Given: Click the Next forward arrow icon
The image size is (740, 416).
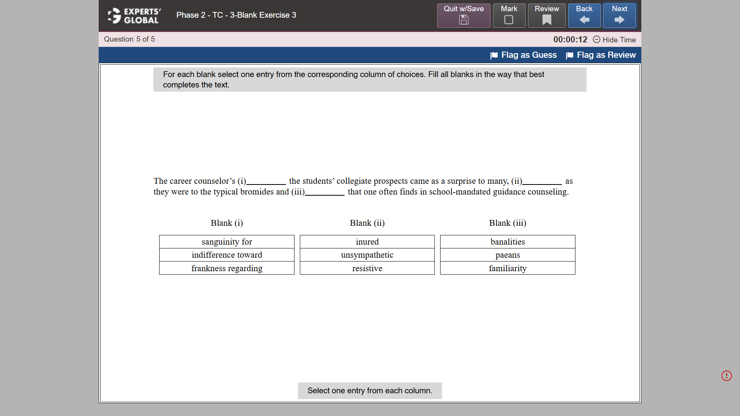Looking at the screenshot, I should pos(619,20).
